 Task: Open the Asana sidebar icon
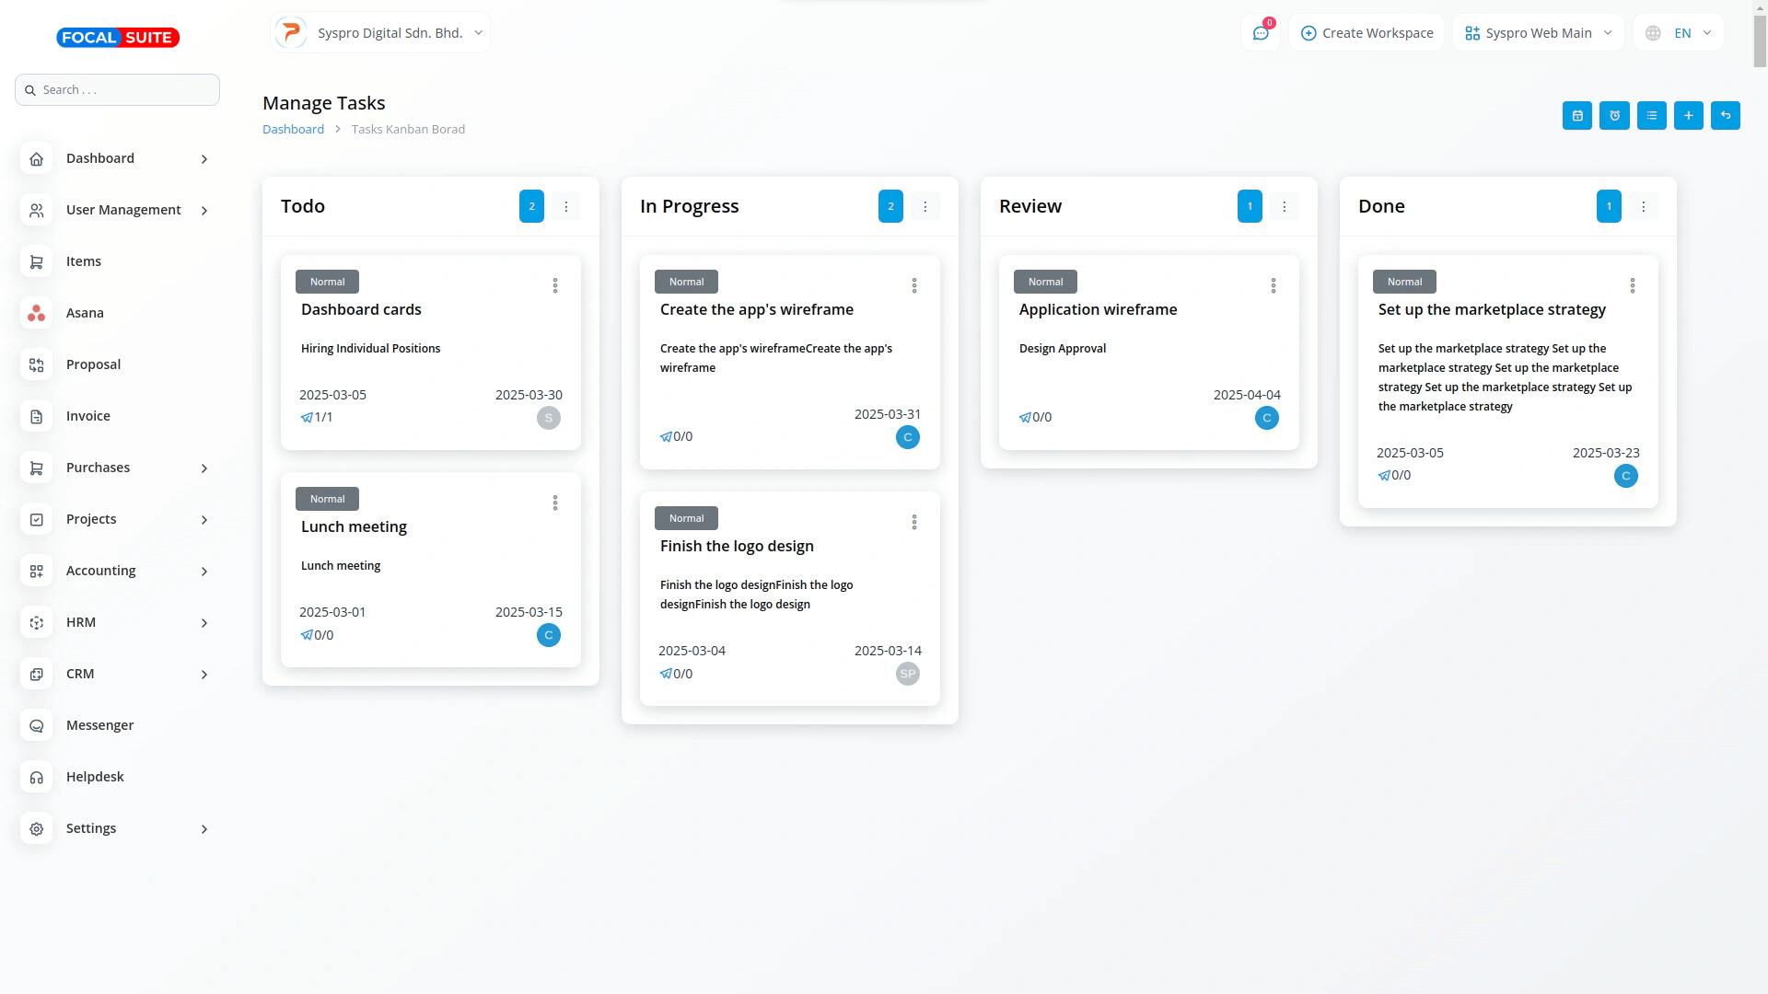pos(37,313)
